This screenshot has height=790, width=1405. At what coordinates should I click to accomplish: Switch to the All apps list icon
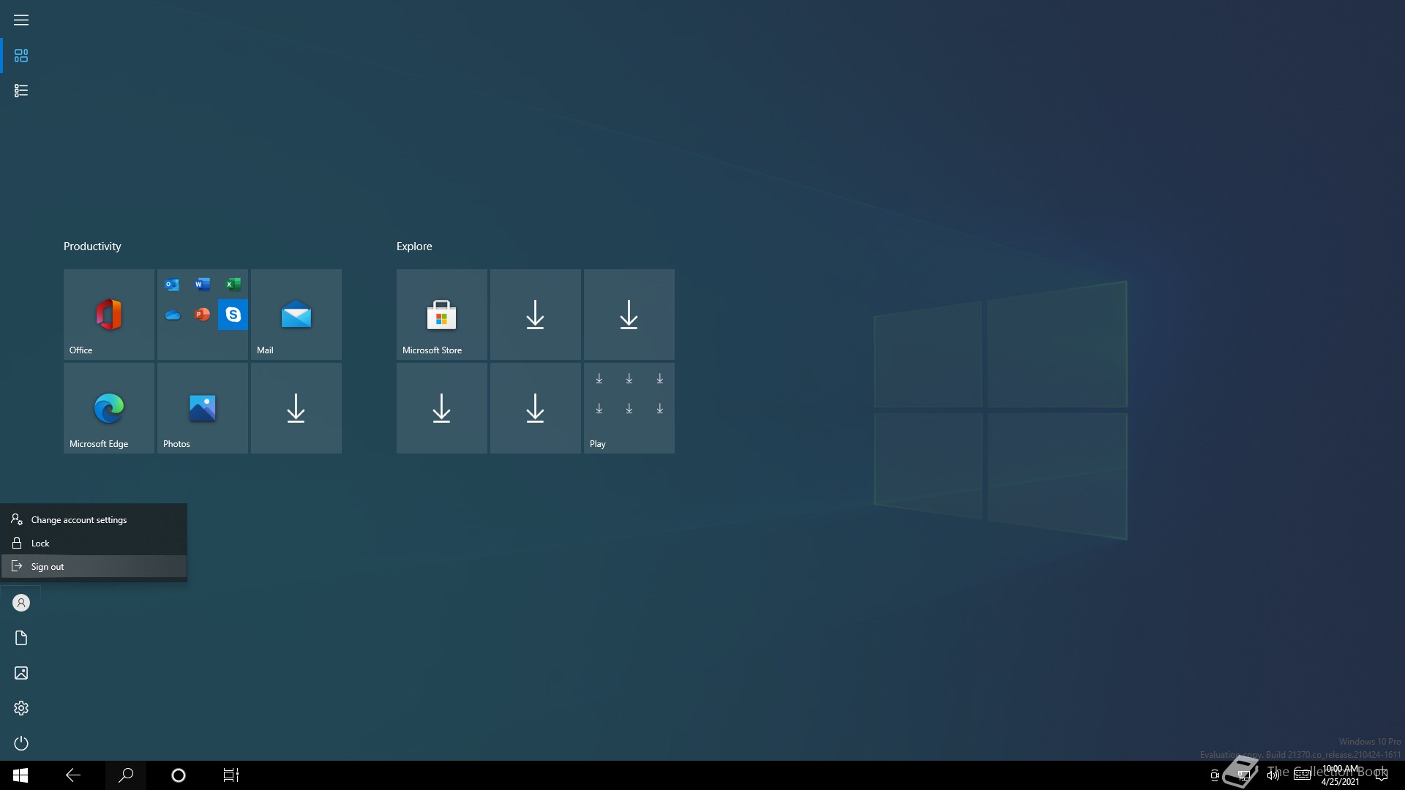[21, 91]
